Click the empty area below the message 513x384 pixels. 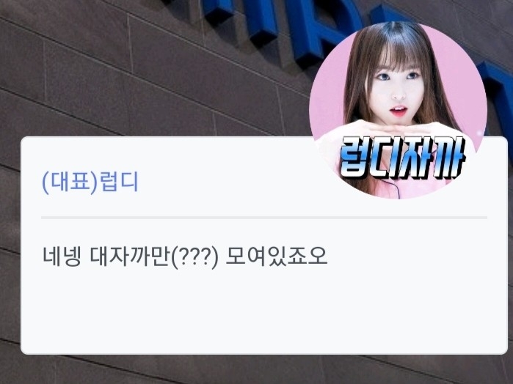(263, 311)
